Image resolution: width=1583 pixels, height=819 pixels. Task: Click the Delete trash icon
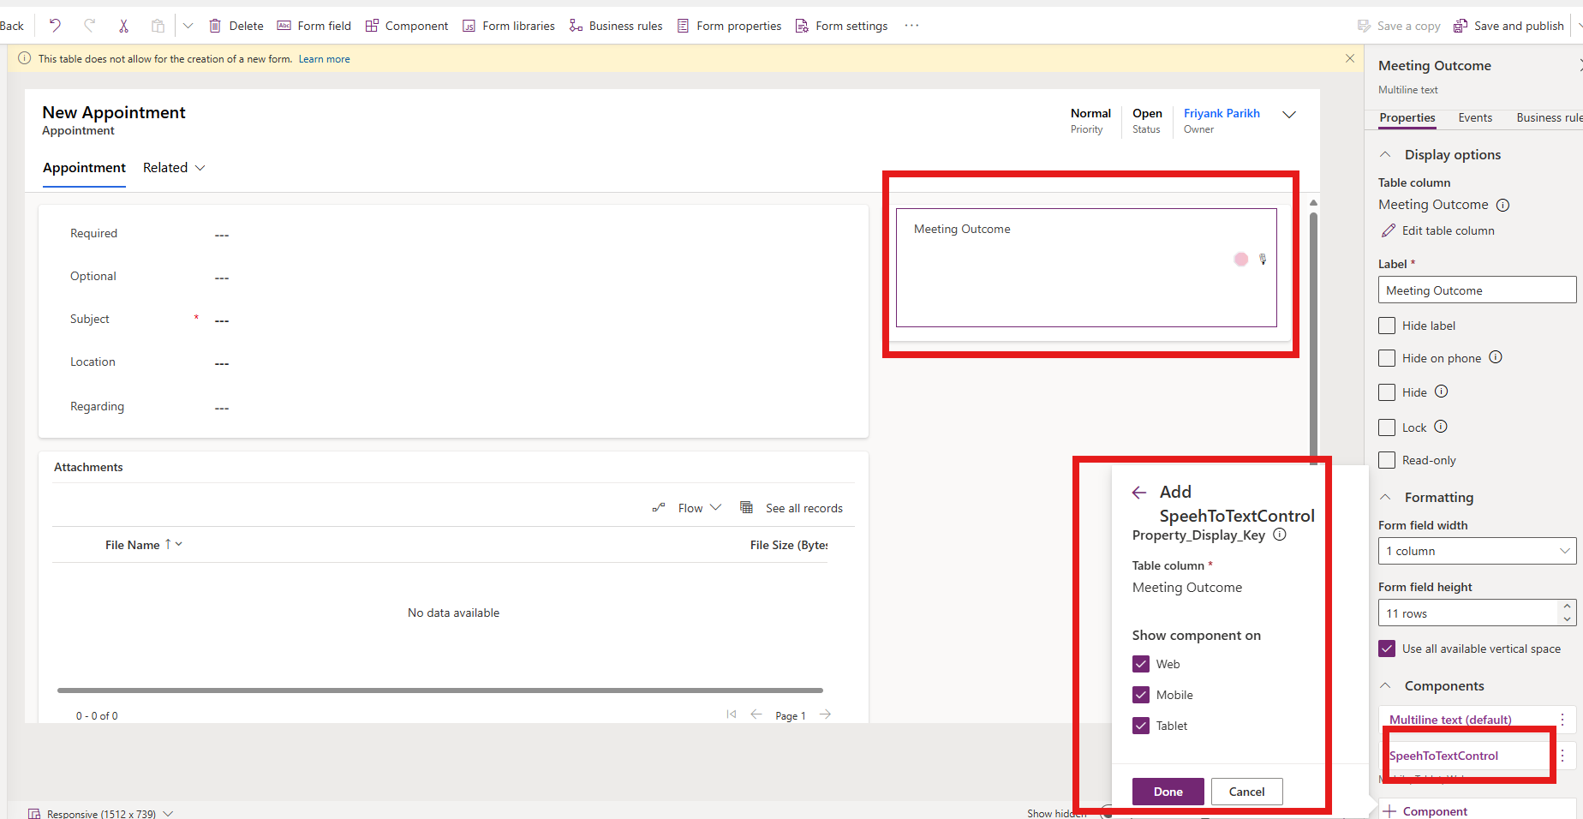click(x=215, y=26)
